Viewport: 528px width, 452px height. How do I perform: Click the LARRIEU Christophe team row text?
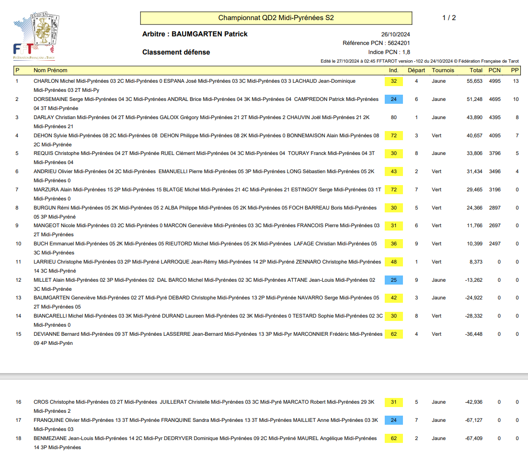click(207, 266)
